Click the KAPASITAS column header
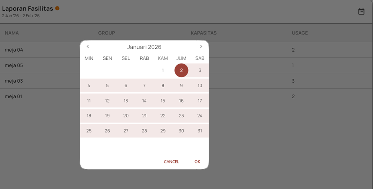The height and width of the screenshot is (189, 373). tap(204, 33)
